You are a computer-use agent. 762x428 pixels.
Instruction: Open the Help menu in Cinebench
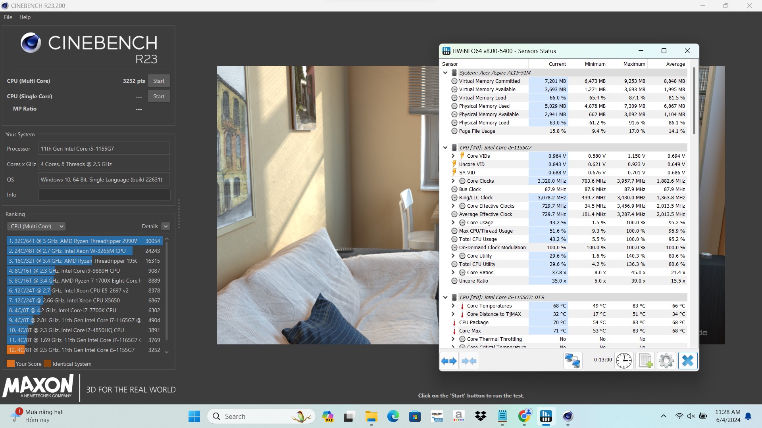25,17
